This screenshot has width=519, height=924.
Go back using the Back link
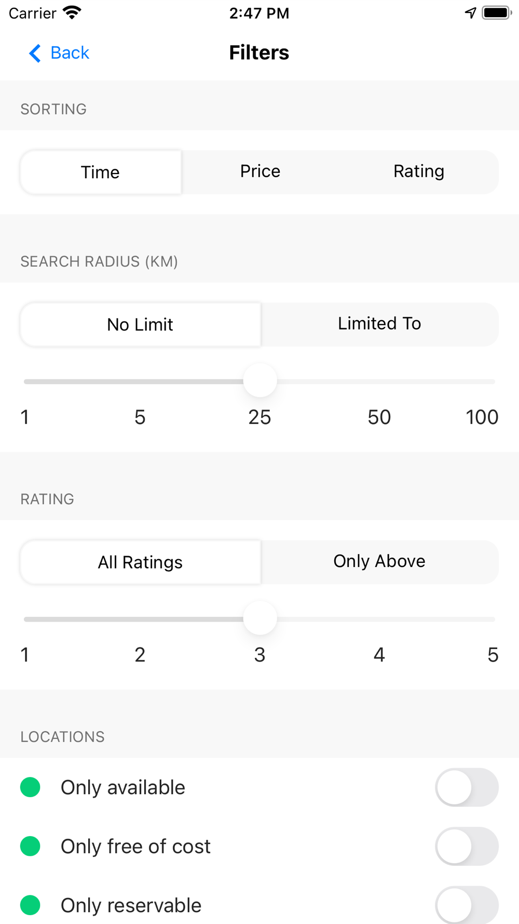coord(70,53)
